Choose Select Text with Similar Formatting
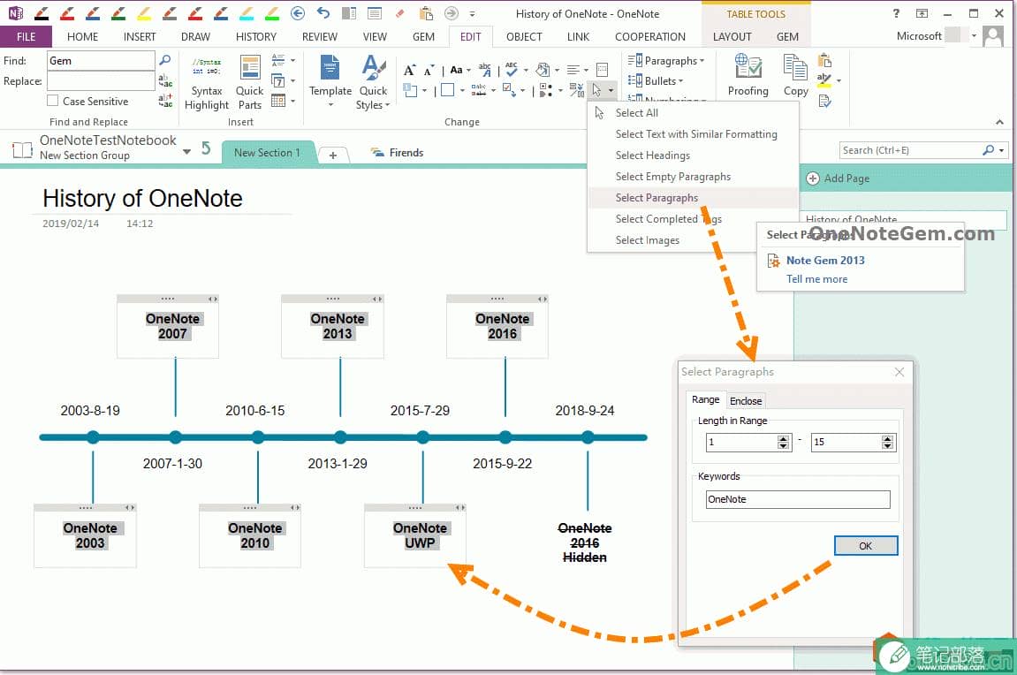The width and height of the screenshot is (1017, 675). (693, 133)
